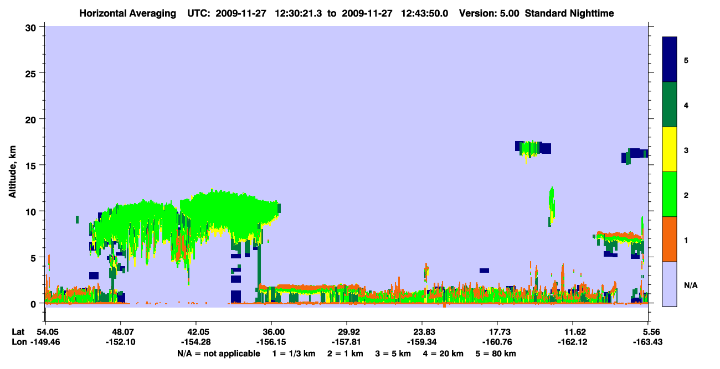Click the longitude value -154.28
This screenshot has width=720, height=369.
(196, 342)
